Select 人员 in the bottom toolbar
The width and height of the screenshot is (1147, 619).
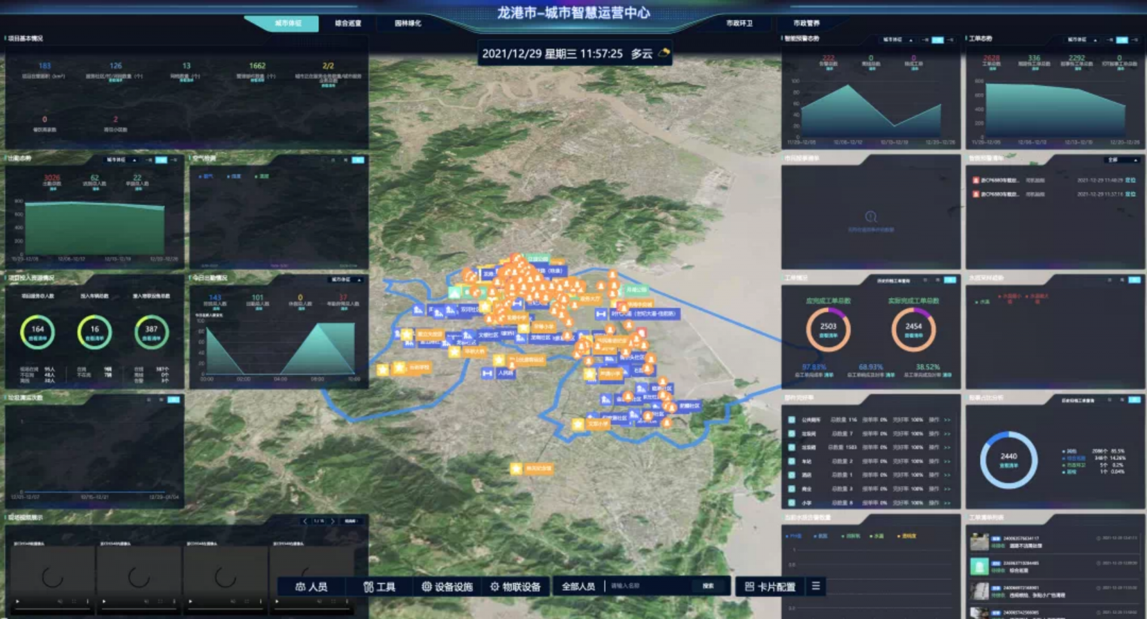311,587
